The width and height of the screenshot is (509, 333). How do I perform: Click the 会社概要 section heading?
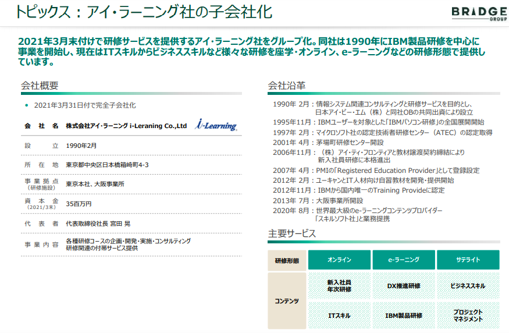click(x=40, y=86)
